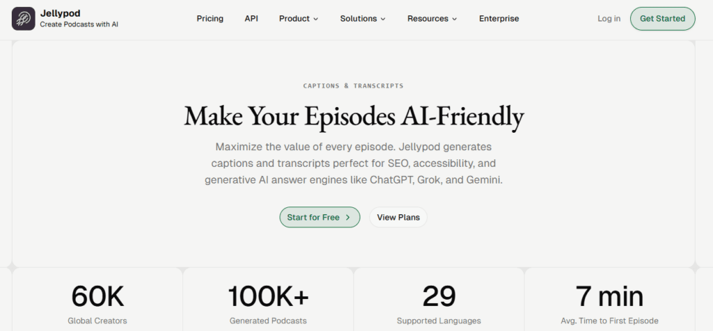Expand the Product dropdown menu
Screen dimensions: 713x331
coord(299,19)
